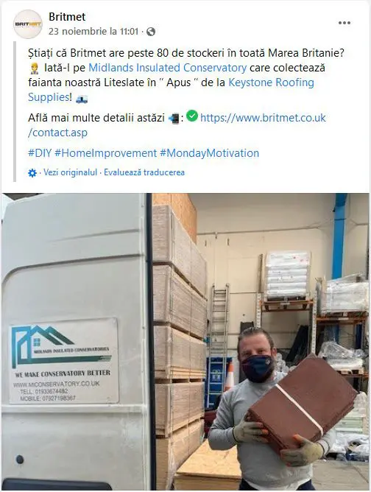Click the mobile phone emoji
371x492 pixels.
point(174,119)
